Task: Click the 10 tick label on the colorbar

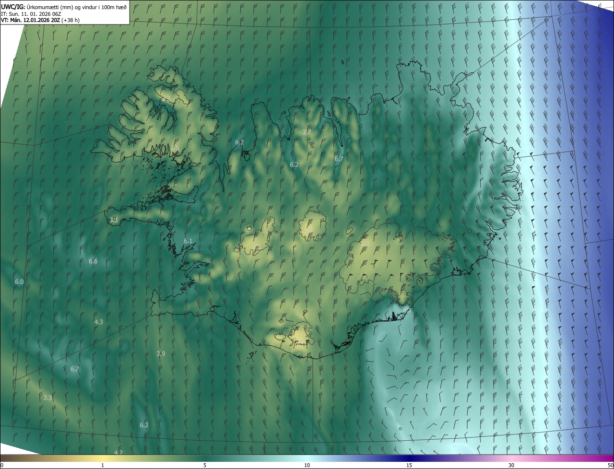Action: click(x=307, y=465)
